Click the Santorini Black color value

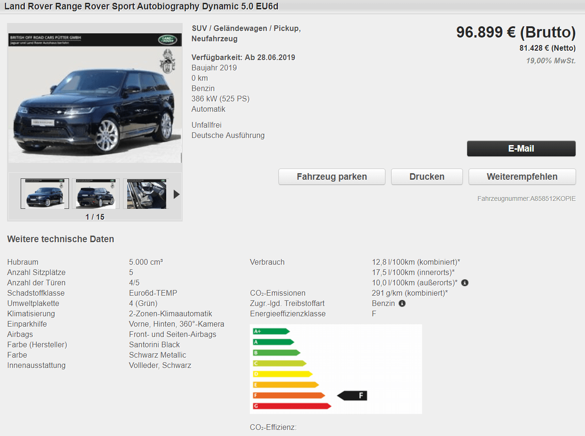click(154, 345)
